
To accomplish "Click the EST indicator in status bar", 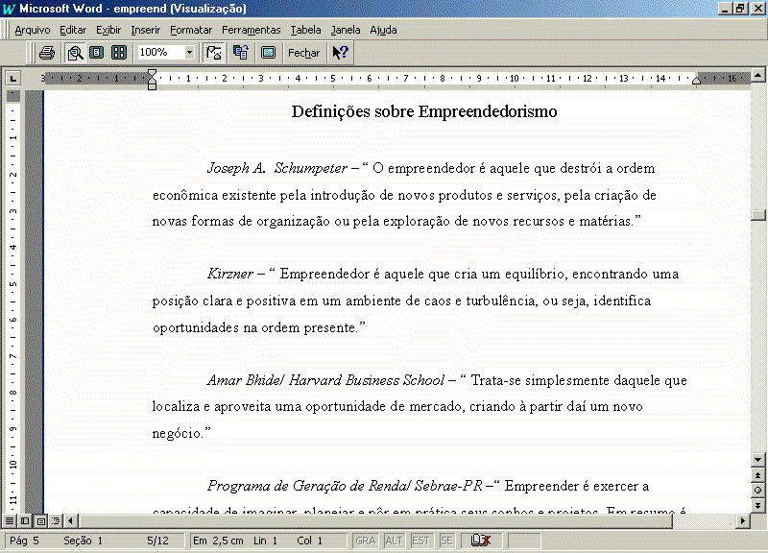I will click(x=420, y=541).
